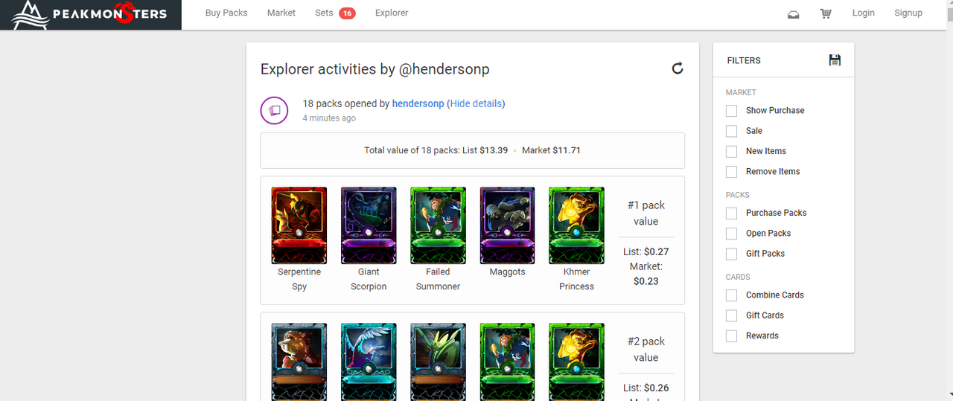Toggle the Open Packs checkbox
Image resolution: width=953 pixels, height=401 pixels.
731,234
